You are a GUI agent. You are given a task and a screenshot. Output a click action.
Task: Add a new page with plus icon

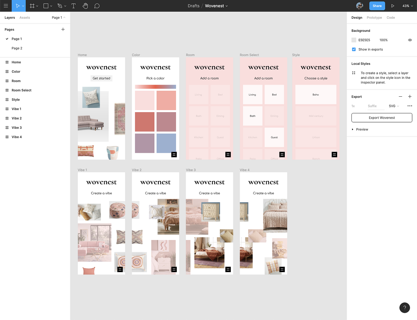pos(63,29)
